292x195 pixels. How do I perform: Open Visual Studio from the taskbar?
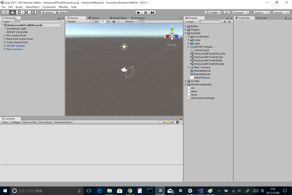200,191
